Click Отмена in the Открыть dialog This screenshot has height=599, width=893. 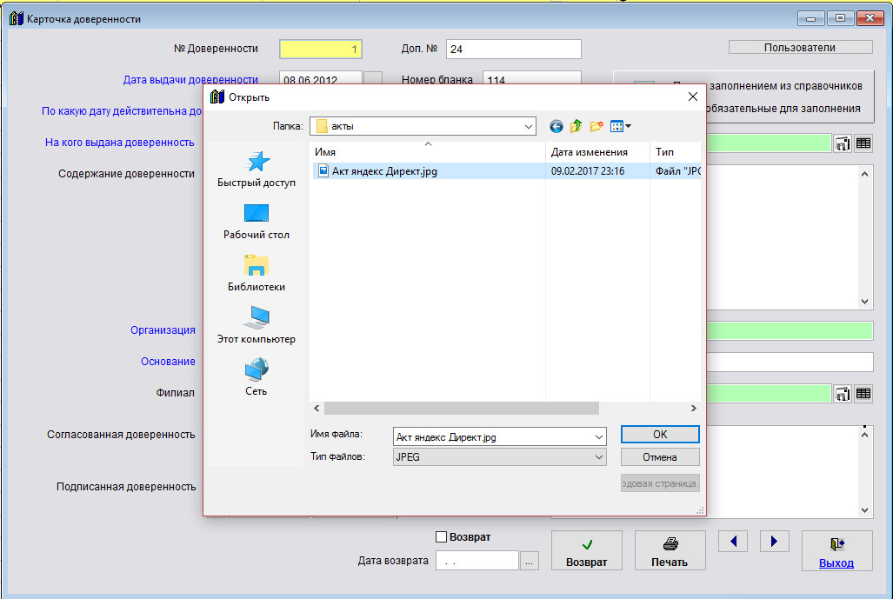(x=660, y=457)
